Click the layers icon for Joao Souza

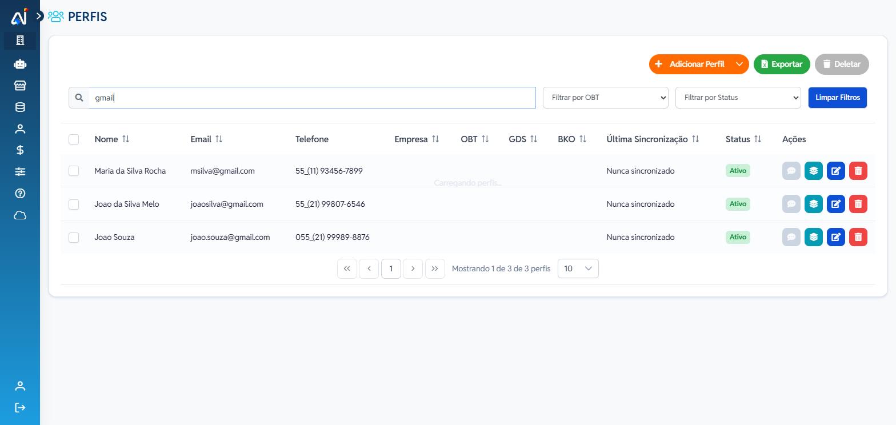coord(814,237)
